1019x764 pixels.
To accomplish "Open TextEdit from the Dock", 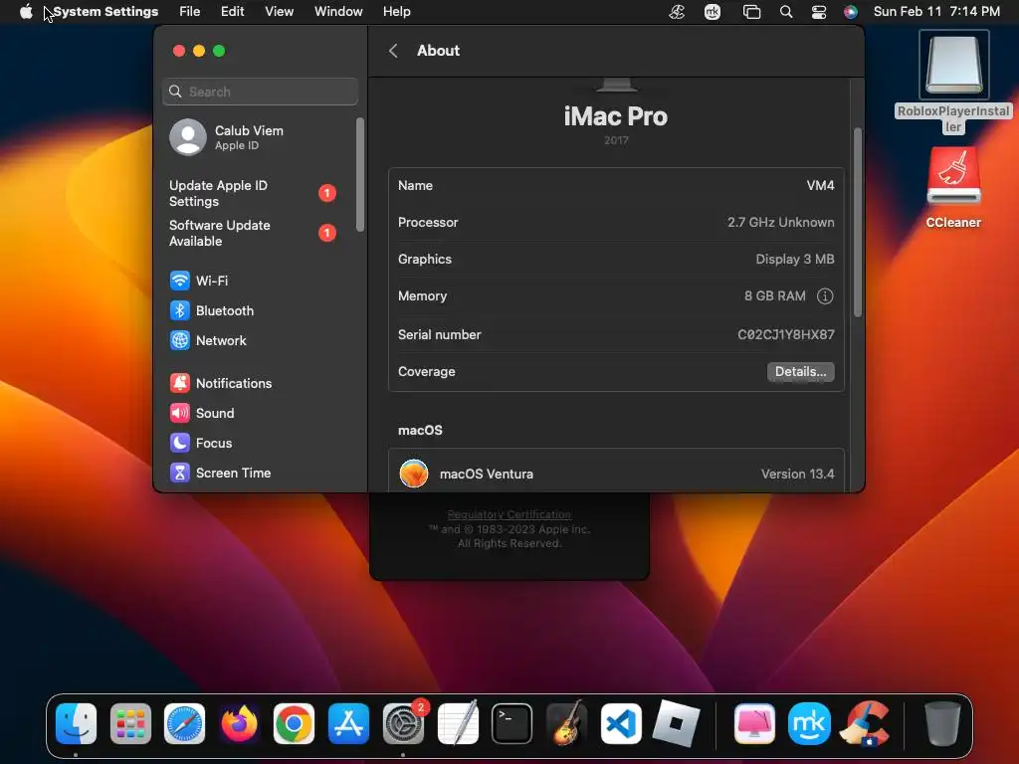I will pyautogui.click(x=458, y=723).
